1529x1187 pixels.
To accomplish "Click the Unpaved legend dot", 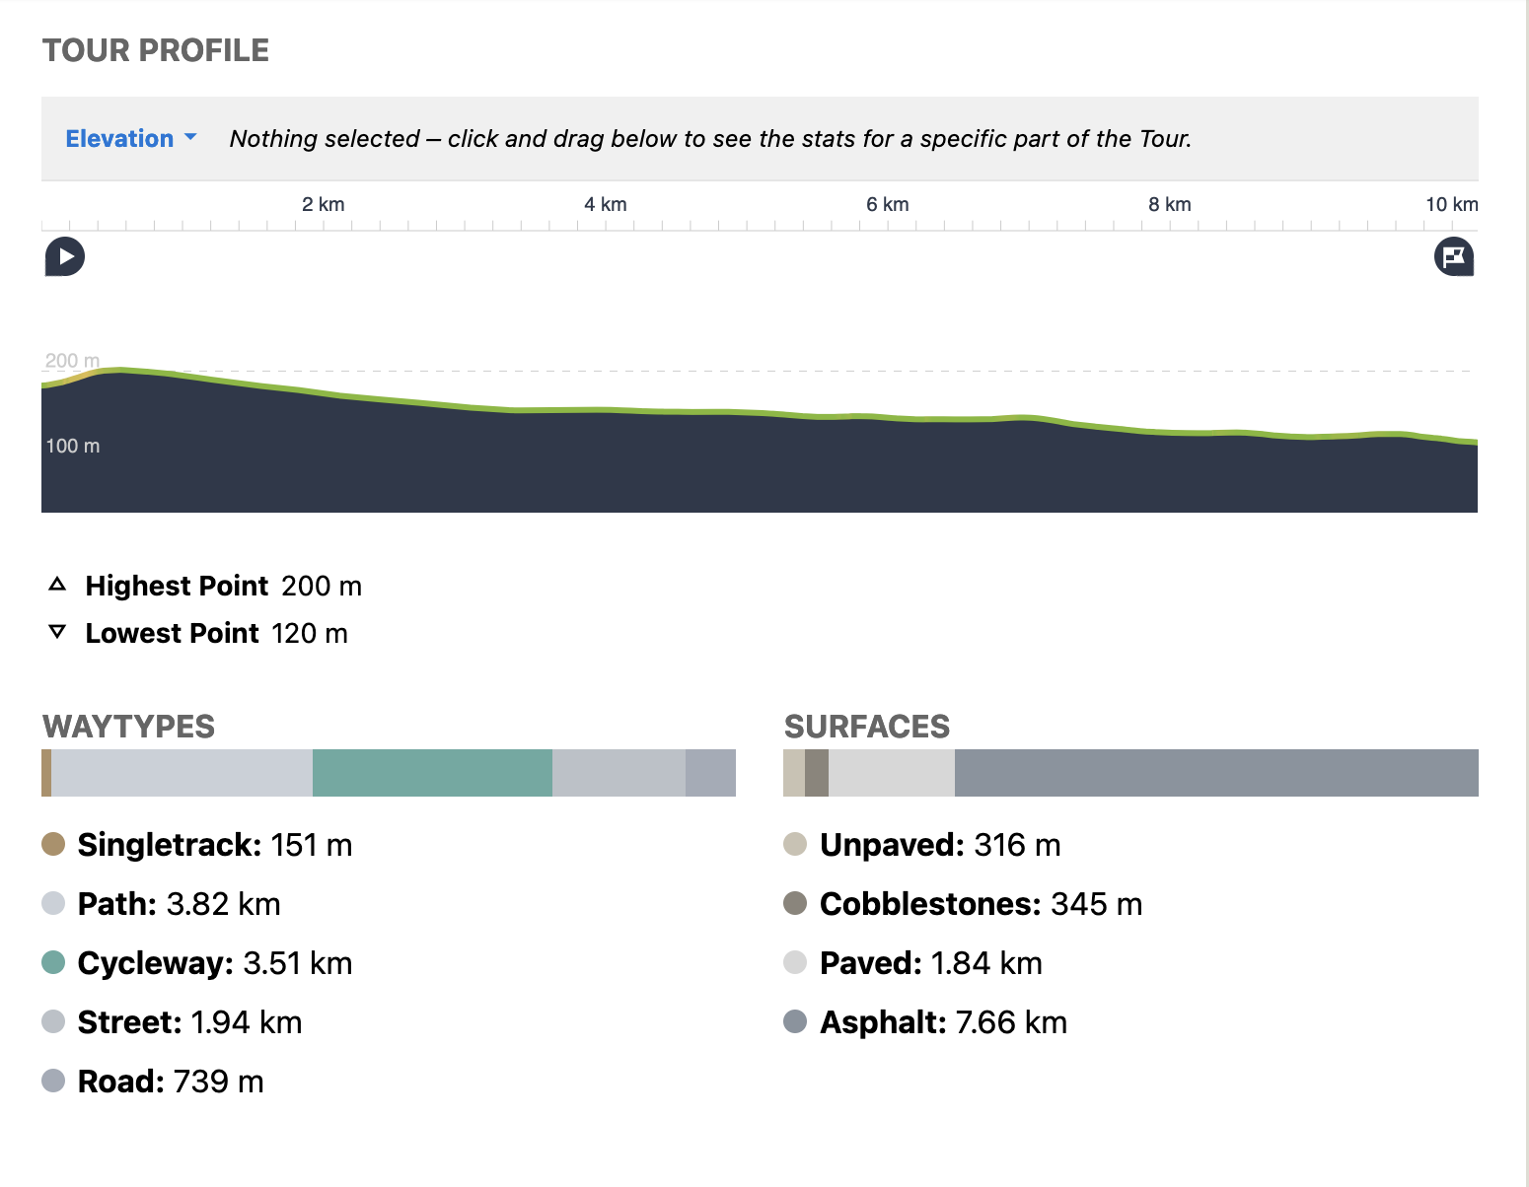I will click(795, 844).
